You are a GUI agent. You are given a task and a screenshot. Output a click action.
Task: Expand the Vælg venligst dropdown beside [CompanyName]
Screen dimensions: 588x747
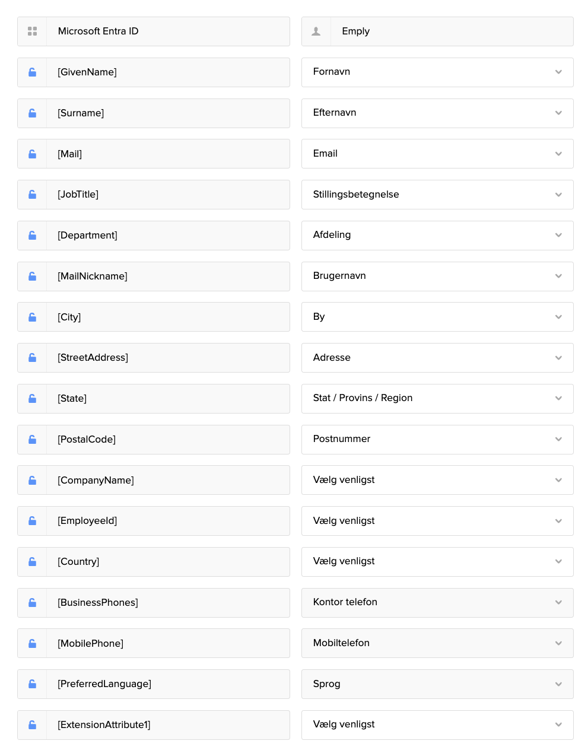click(x=437, y=479)
